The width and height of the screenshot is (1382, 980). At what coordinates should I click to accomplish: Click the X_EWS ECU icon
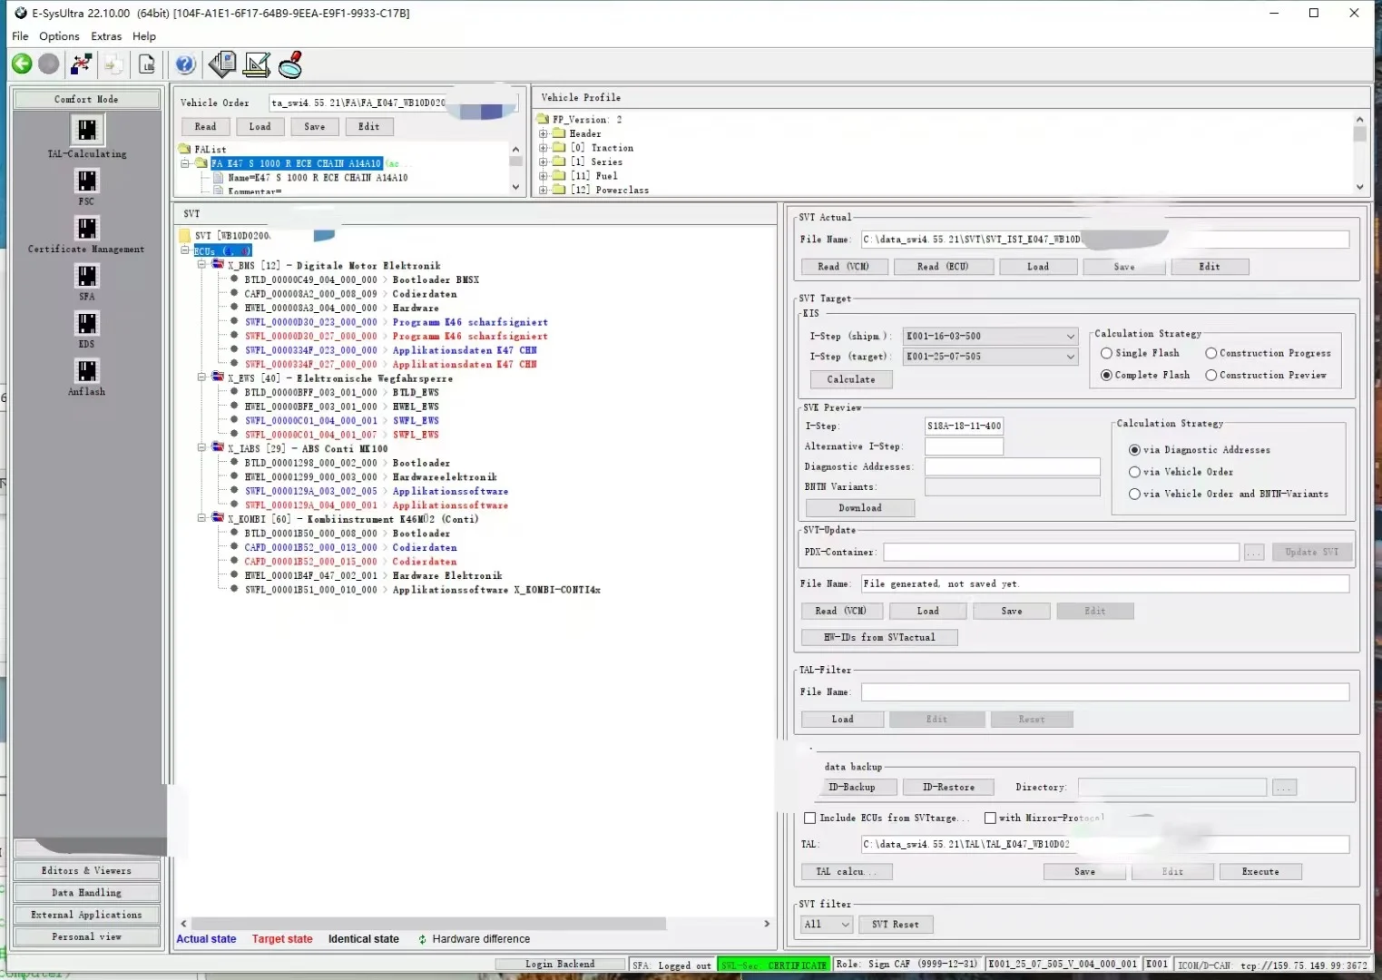[x=218, y=377]
